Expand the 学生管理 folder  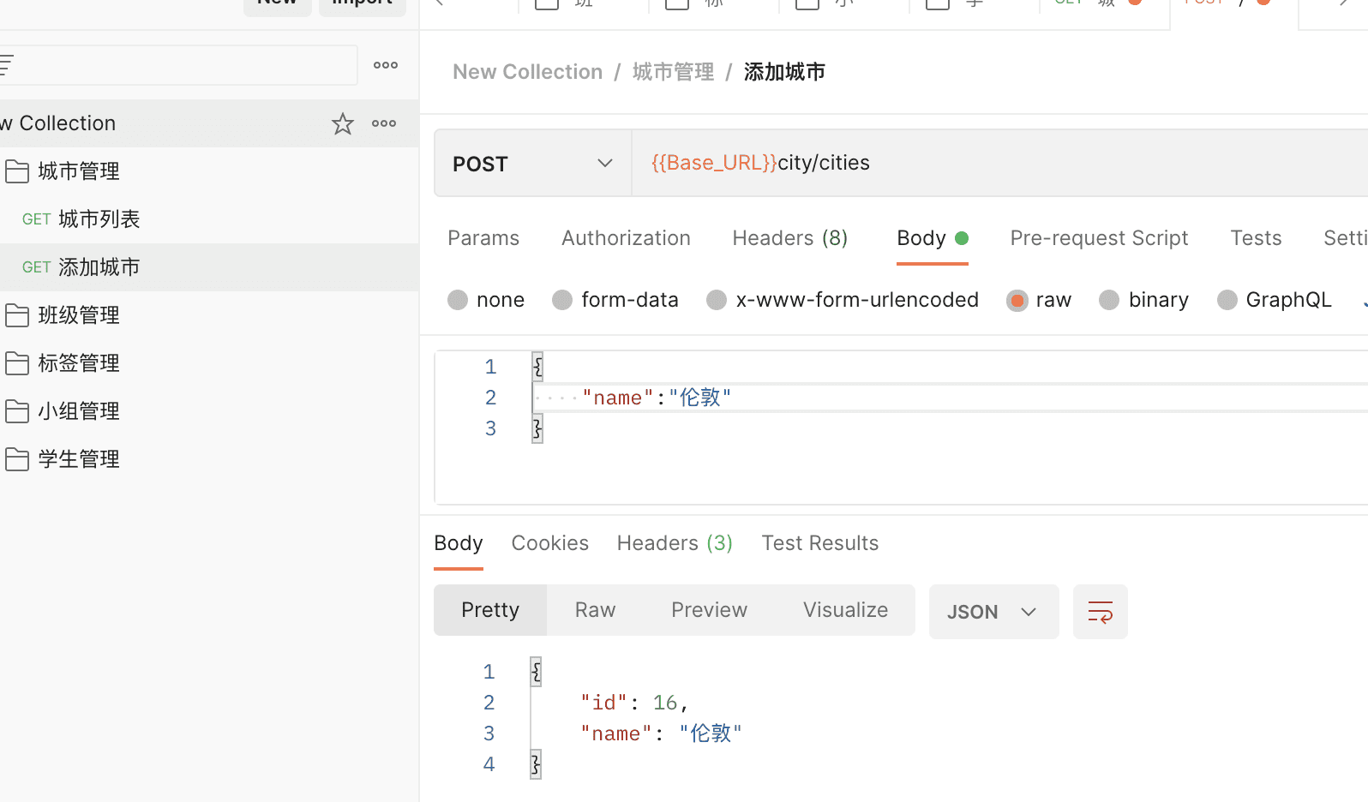tap(209, 459)
